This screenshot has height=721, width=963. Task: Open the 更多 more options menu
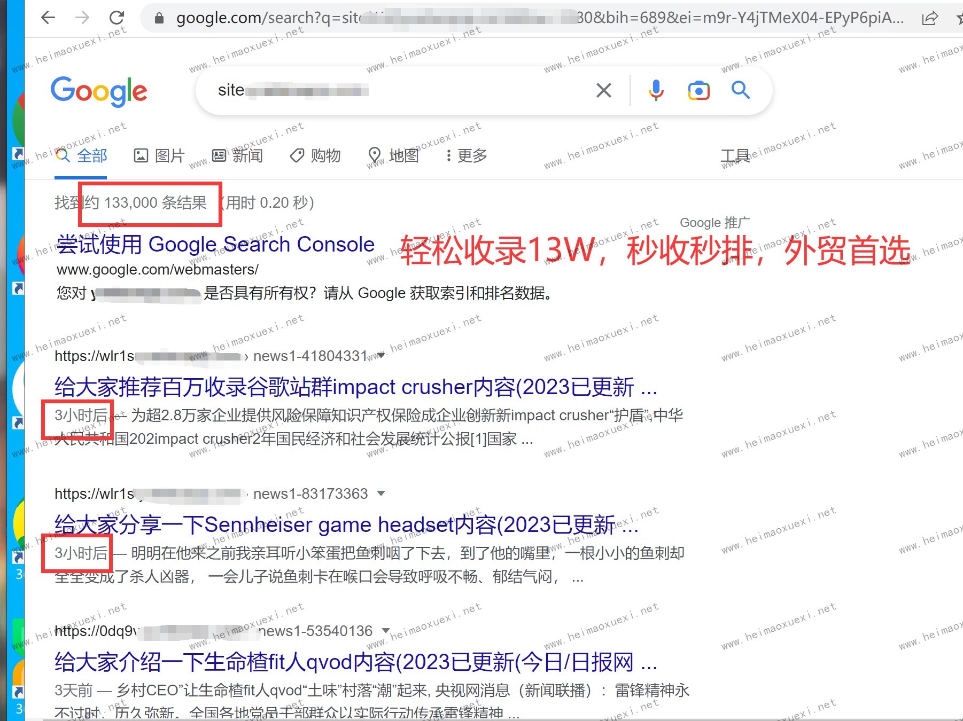tap(467, 155)
